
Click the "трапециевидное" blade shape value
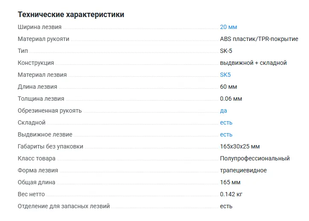pyautogui.click(x=243, y=170)
